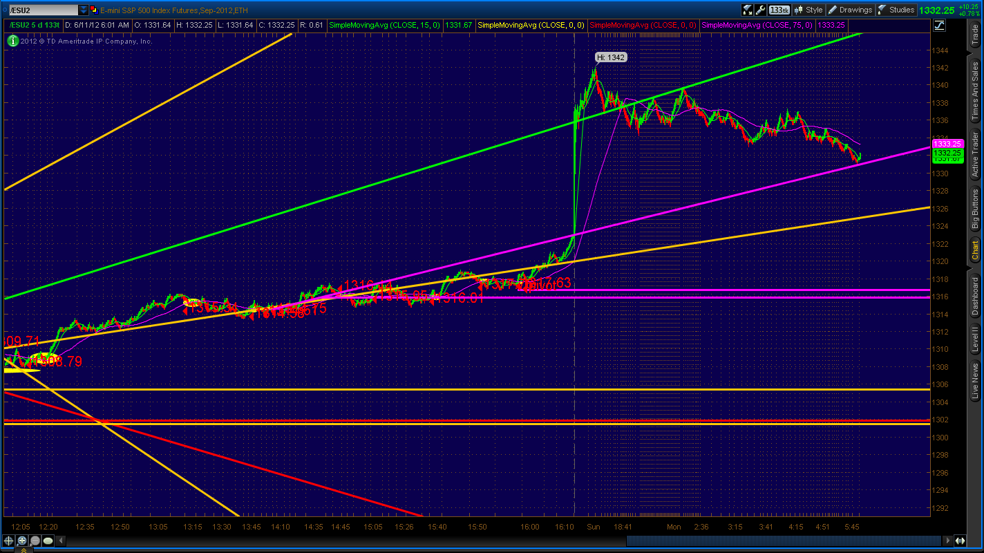Toggle the curve scale icon above price axis
984x553 pixels.
pos(939,26)
